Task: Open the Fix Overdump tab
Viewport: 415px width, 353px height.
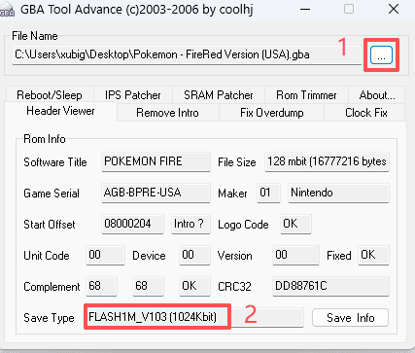Action: [272, 113]
